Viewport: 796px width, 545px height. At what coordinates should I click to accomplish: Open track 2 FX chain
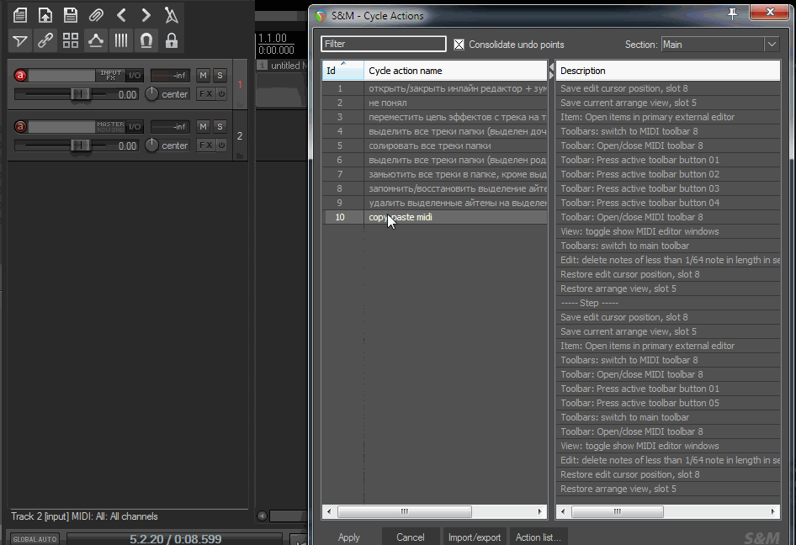[x=206, y=146]
